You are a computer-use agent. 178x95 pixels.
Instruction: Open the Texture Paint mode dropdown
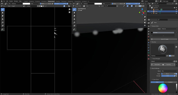coord(78,6)
